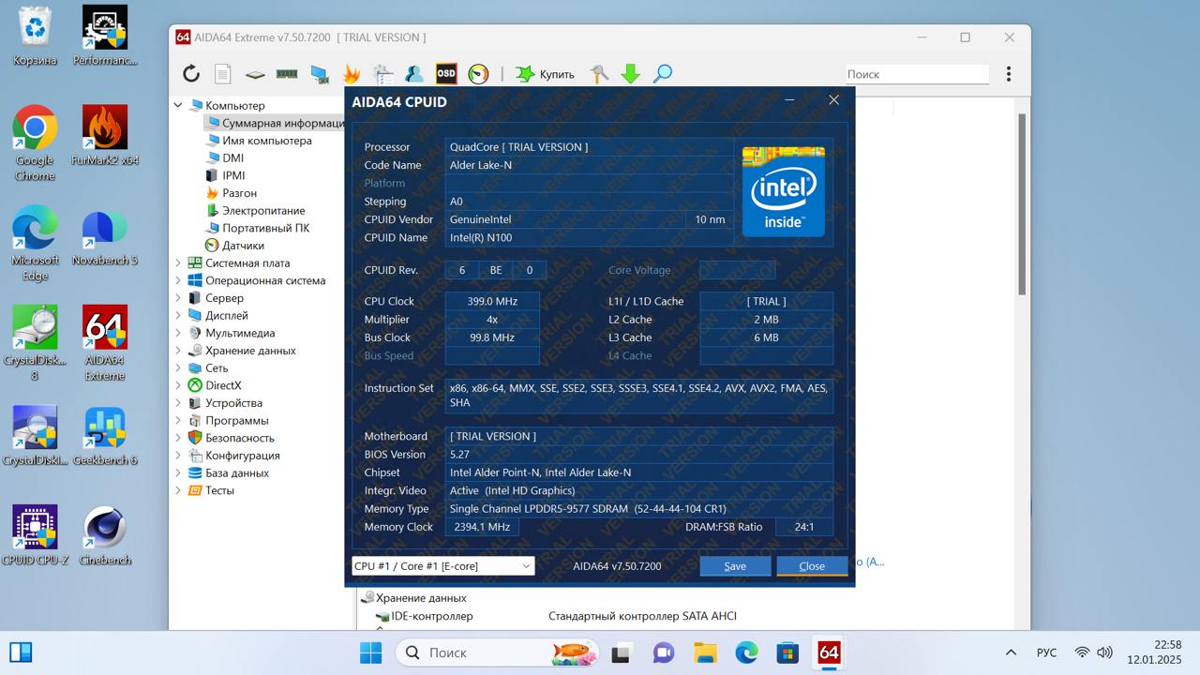The width and height of the screenshot is (1200, 675).
Task: Click the Refresh toolbar icon in AIDA64
Action: (x=191, y=74)
